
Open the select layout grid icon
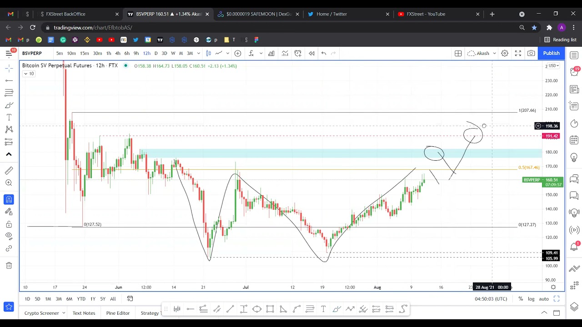(458, 53)
